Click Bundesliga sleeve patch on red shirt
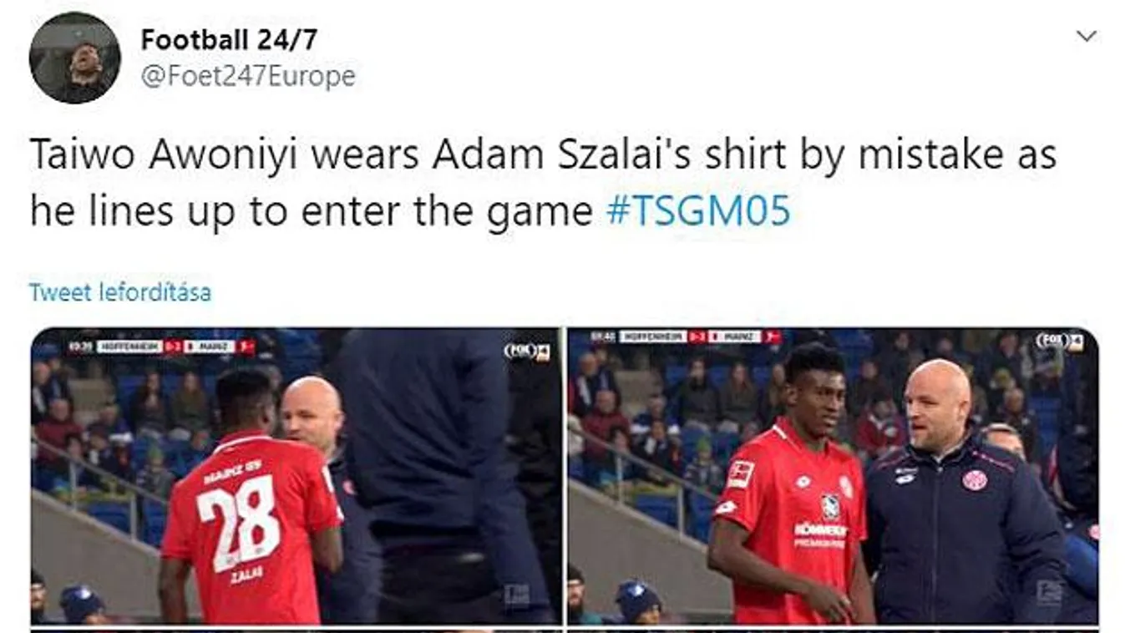The width and height of the screenshot is (1125, 633). [741, 475]
